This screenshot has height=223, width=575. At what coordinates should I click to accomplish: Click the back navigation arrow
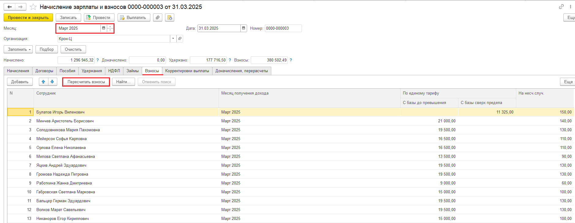(x=9, y=7)
